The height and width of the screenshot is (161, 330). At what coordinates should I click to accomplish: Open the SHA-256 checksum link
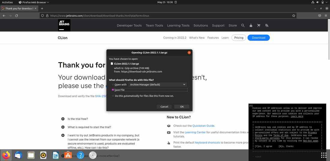click(100, 96)
